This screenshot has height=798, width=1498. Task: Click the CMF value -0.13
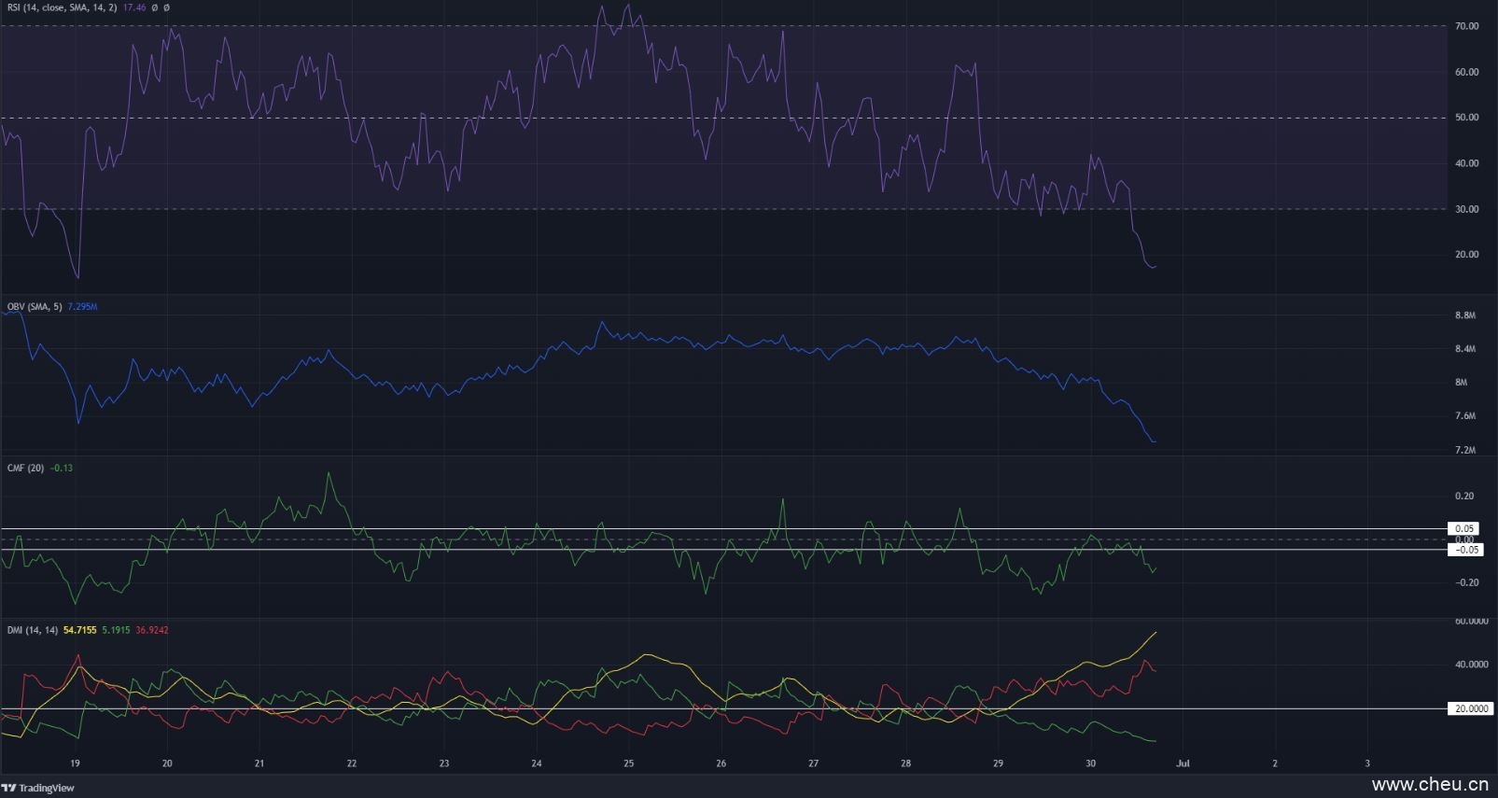[x=61, y=468]
